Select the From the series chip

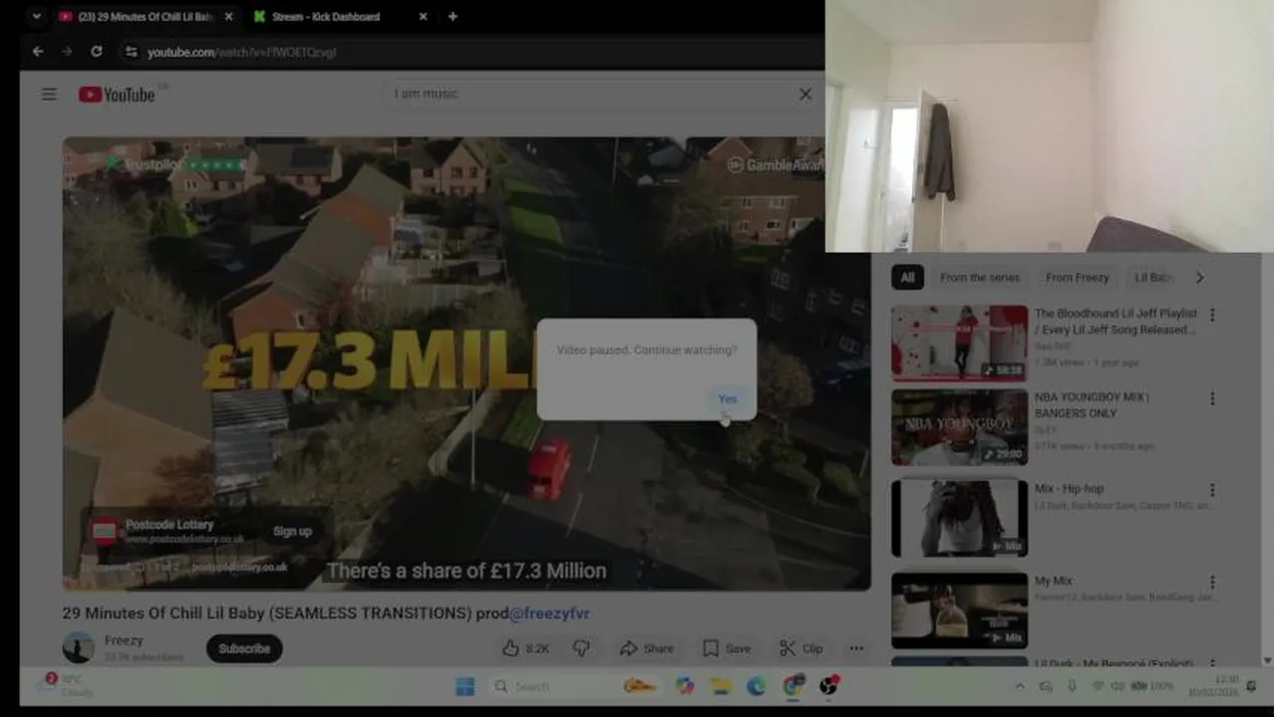point(980,278)
